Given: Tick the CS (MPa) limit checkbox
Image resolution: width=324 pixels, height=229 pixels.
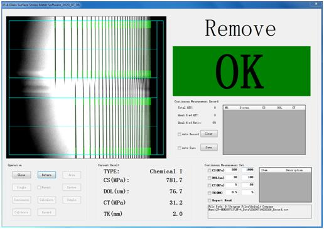Looking at the screenshot, I should click(x=209, y=170).
